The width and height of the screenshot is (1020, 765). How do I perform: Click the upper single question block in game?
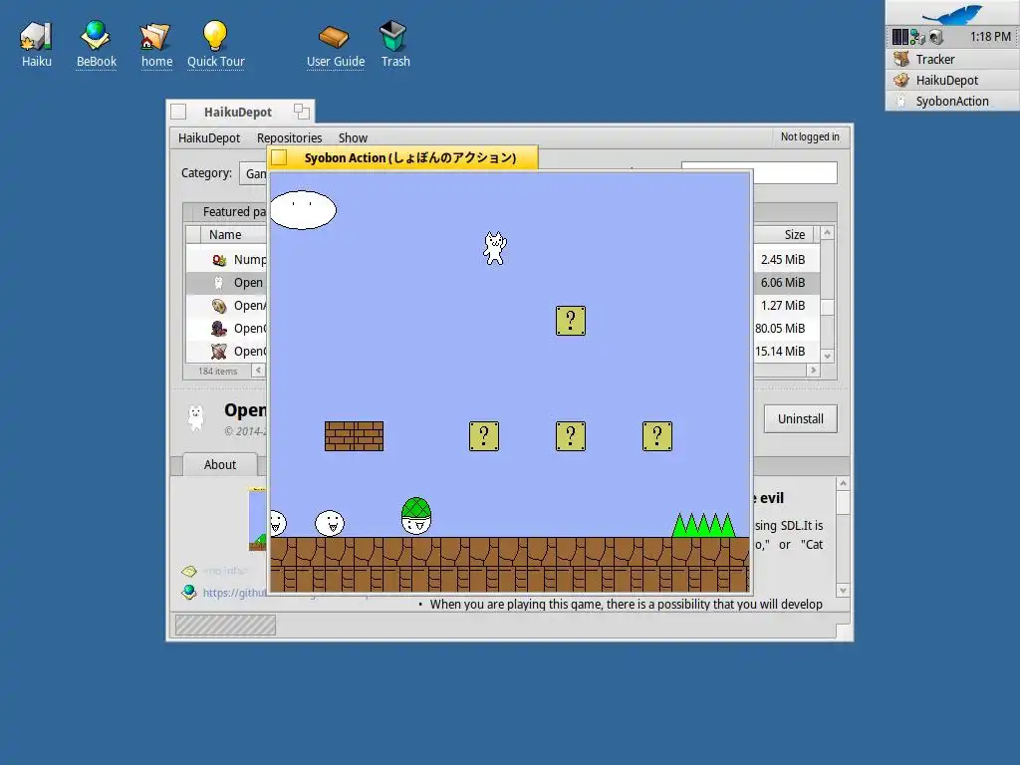point(571,321)
